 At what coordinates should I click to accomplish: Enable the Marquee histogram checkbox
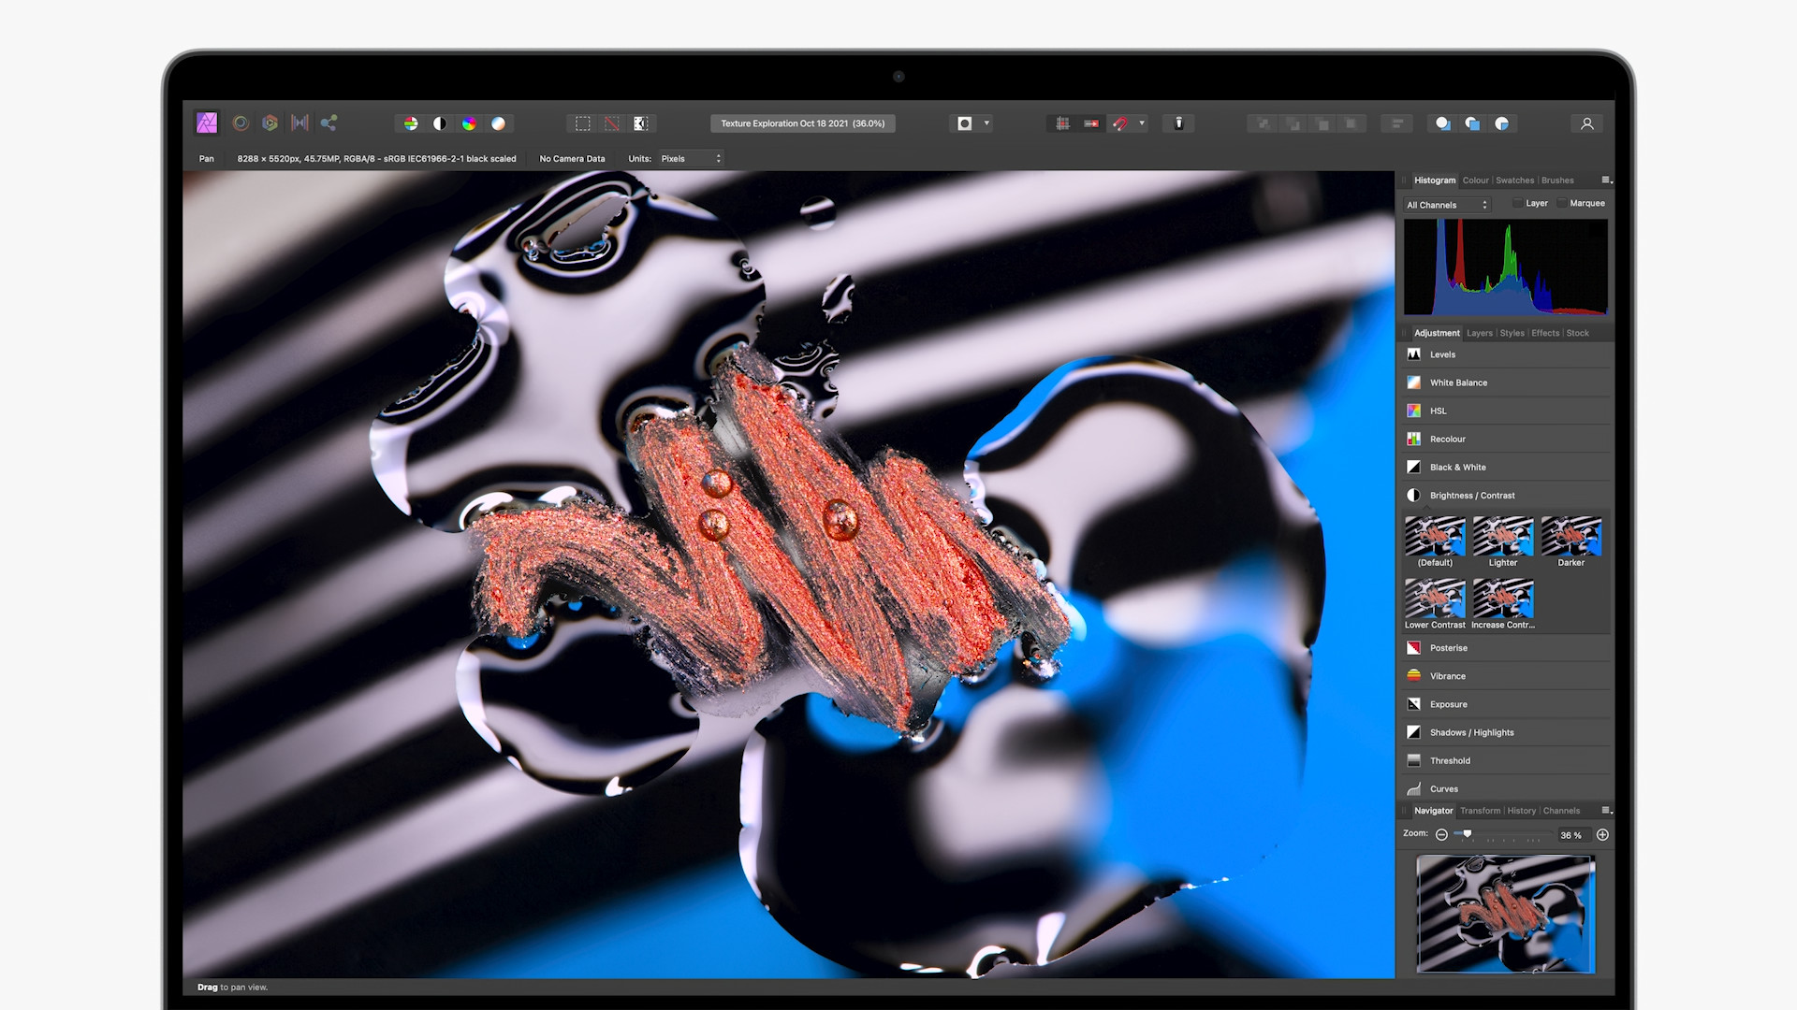[x=1561, y=203]
